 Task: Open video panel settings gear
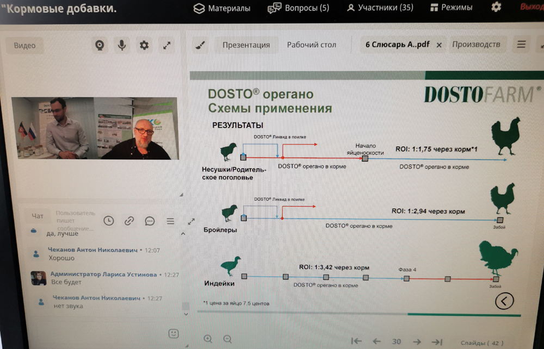tap(144, 45)
